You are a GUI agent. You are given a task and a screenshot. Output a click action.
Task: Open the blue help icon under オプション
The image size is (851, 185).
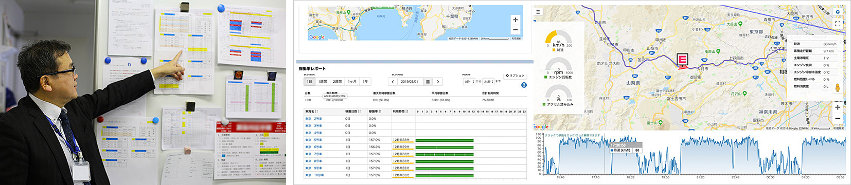coord(524,85)
